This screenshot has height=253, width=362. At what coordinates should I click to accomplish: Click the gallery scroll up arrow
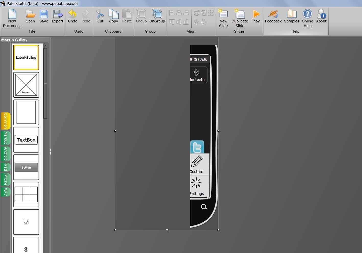pos(45,46)
